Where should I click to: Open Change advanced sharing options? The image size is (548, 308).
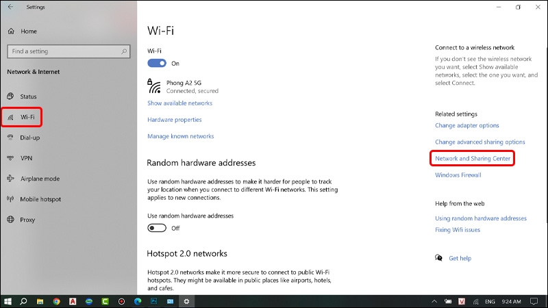480,142
